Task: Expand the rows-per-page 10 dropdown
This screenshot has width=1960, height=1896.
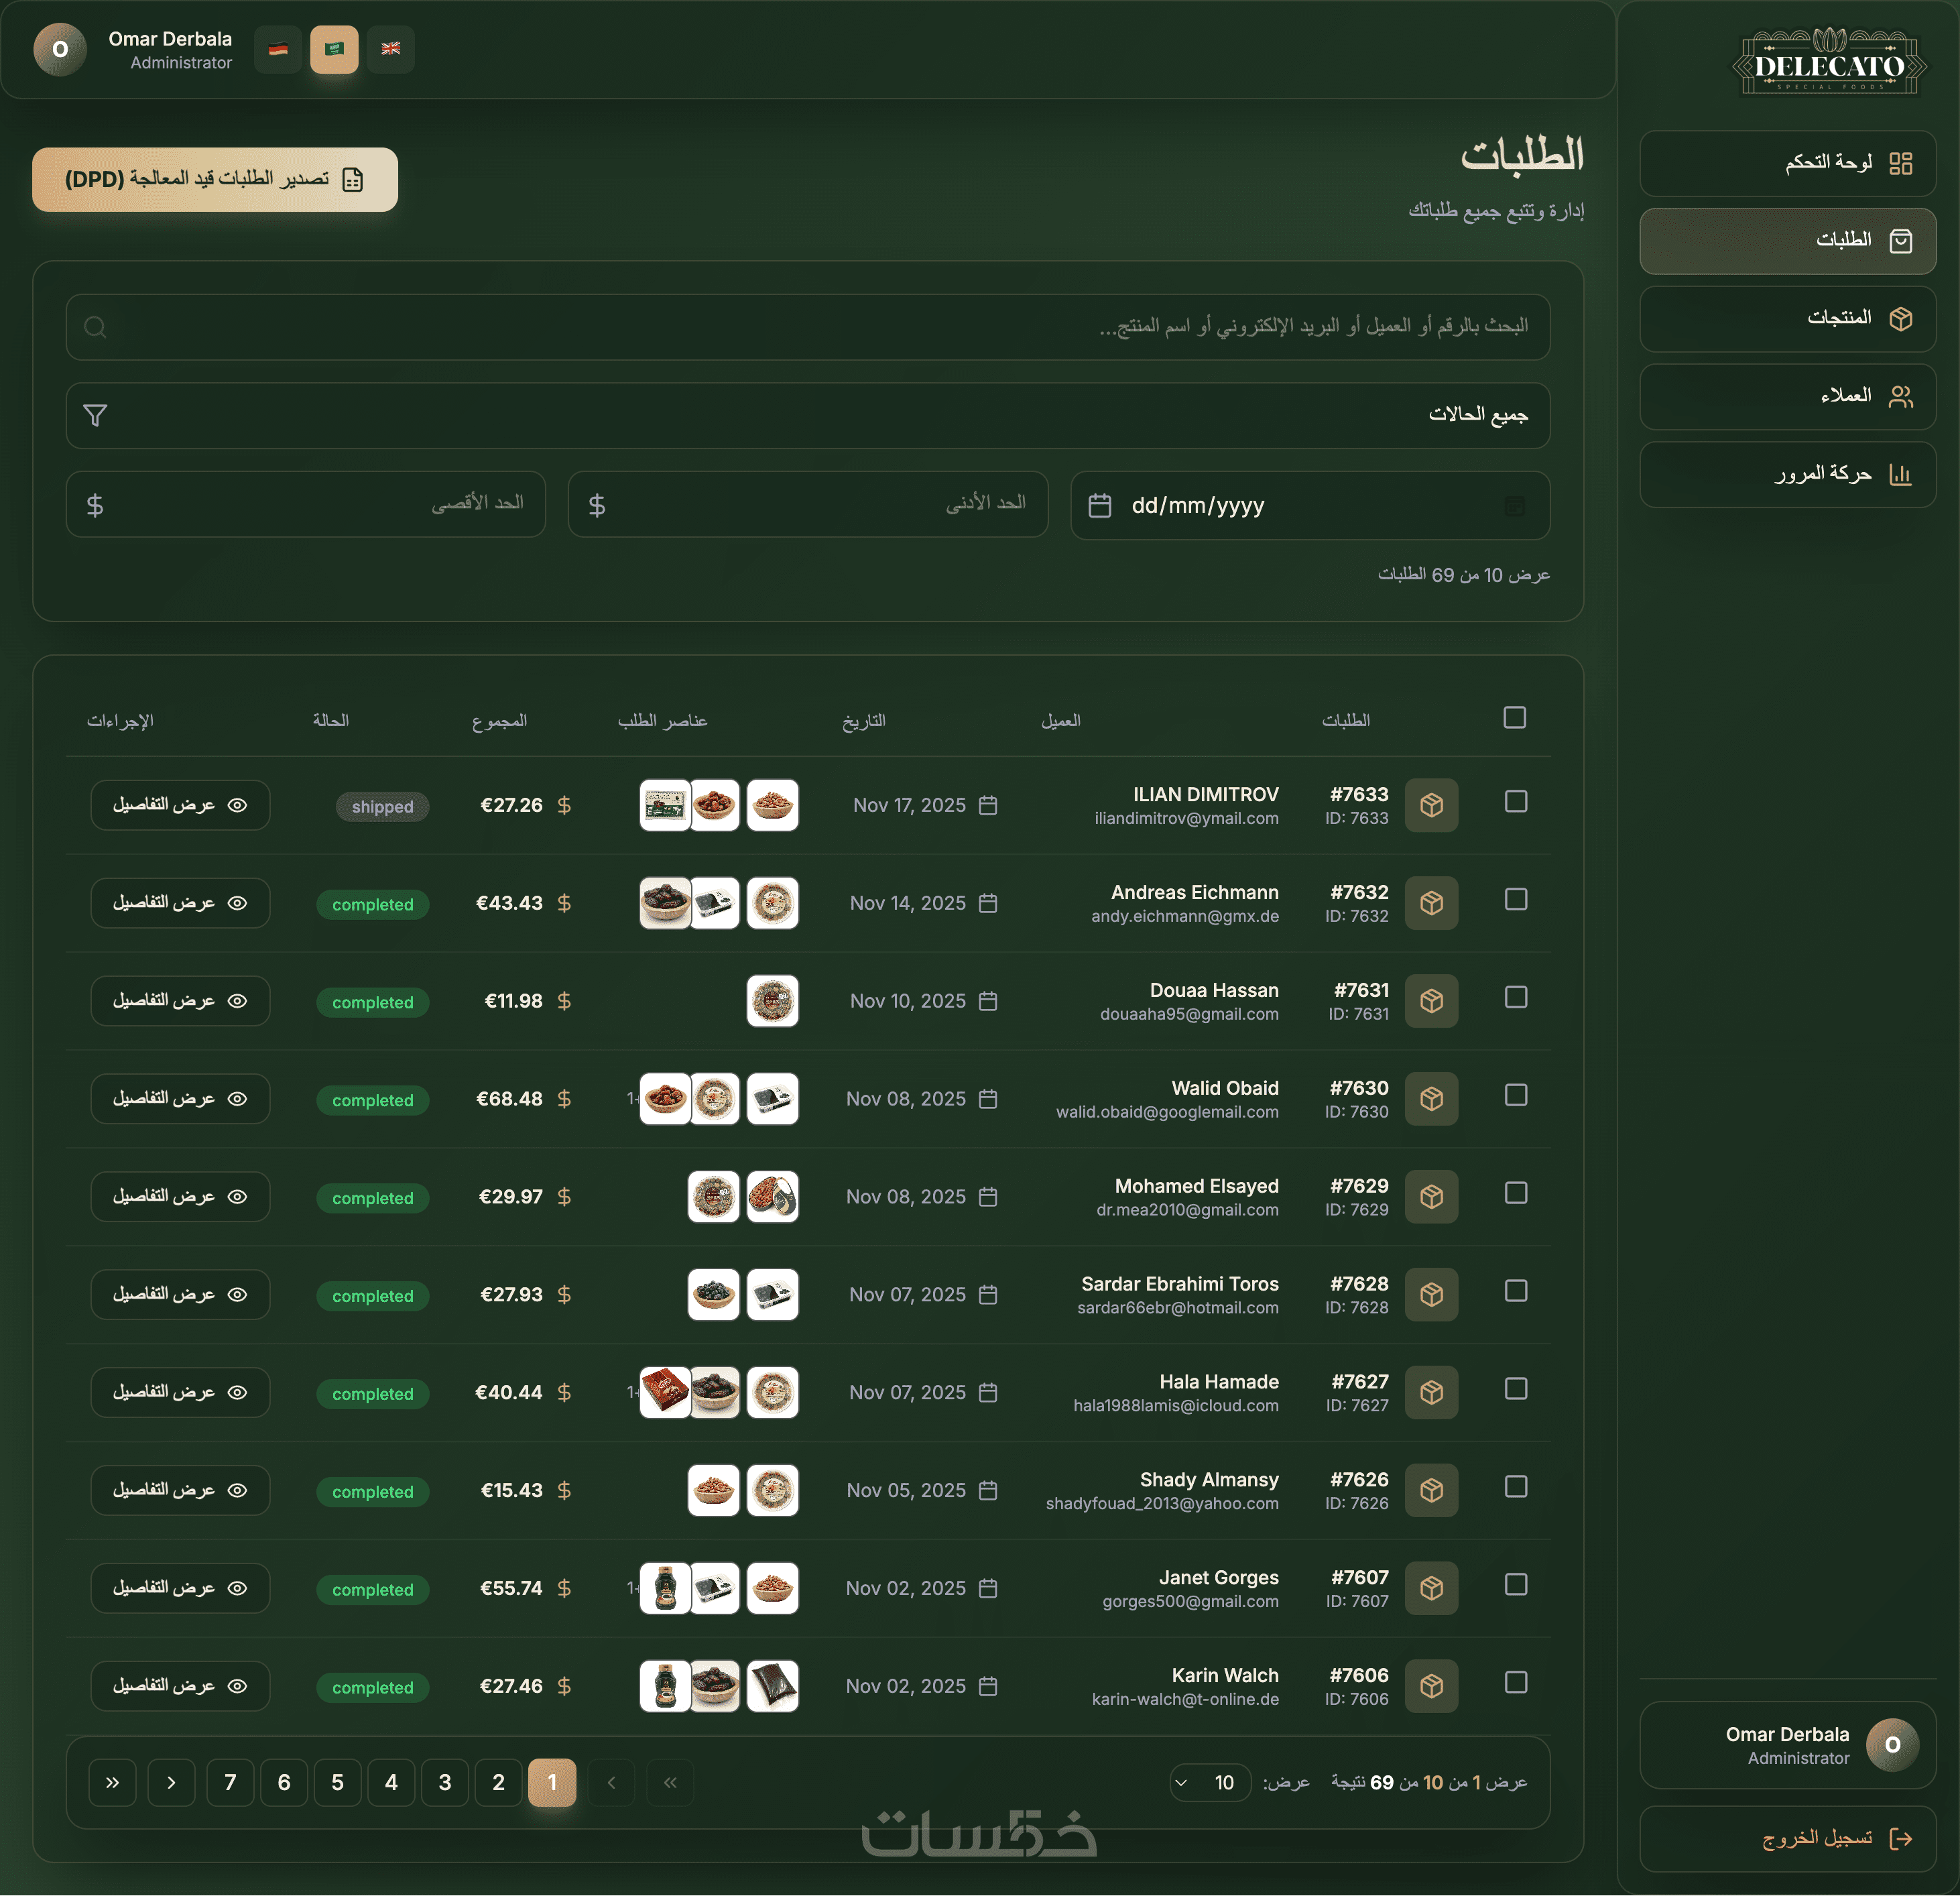Action: 1209,1782
